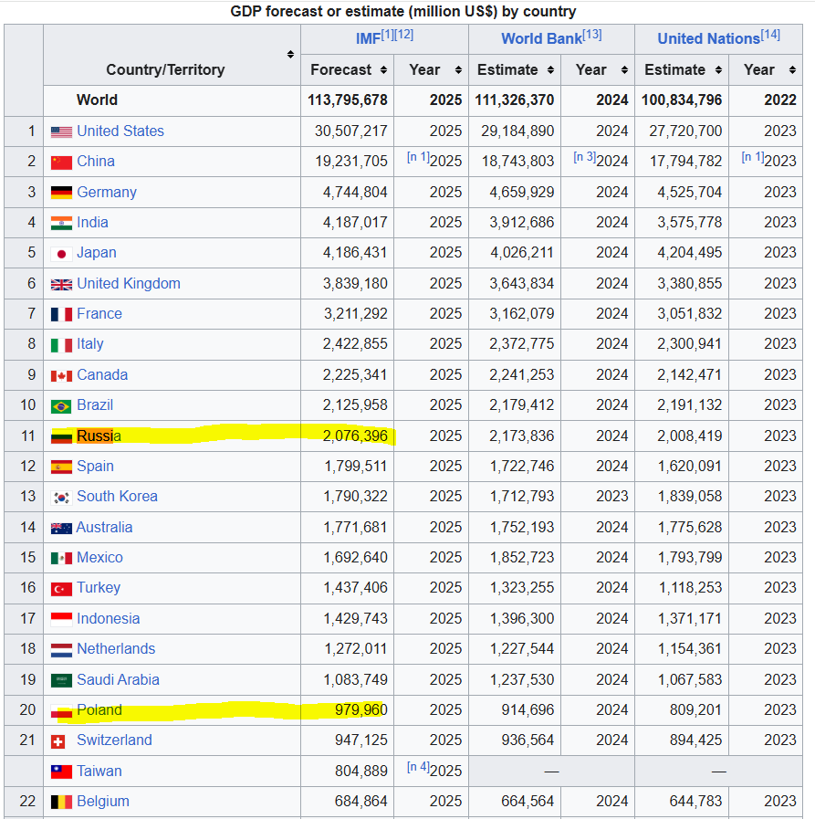This screenshot has height=819, width=815.
Task: Open the South Korea article link
Action: [x=117, y=496]
